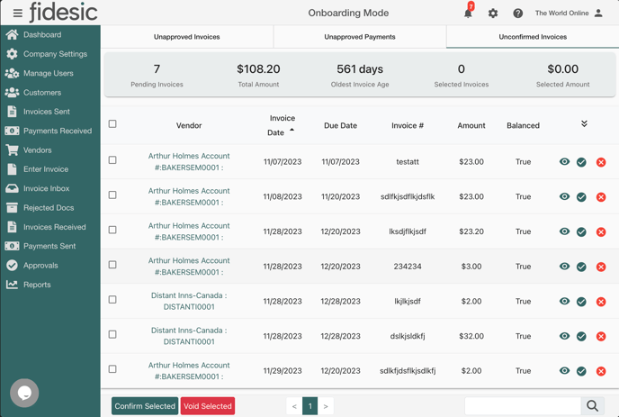Check the lkjlkjsdf invoice row checkbox
The image size is (619, 417).
(x=112, y=300)
